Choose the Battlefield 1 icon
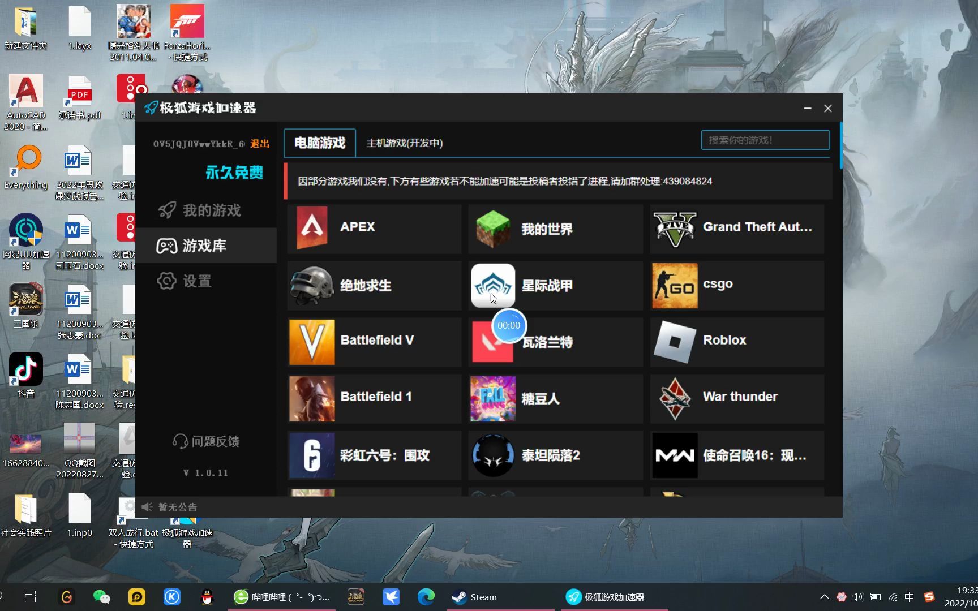Image resolution: width=978 pixels, height=611 pixels. coord(312,398)
